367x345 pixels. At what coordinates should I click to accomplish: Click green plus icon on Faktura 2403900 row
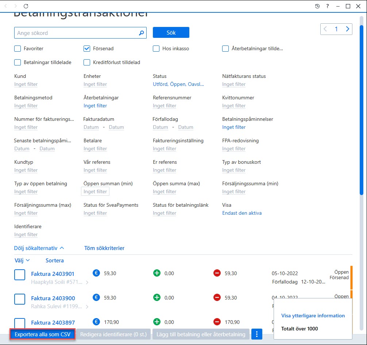[x=157, y=297]
